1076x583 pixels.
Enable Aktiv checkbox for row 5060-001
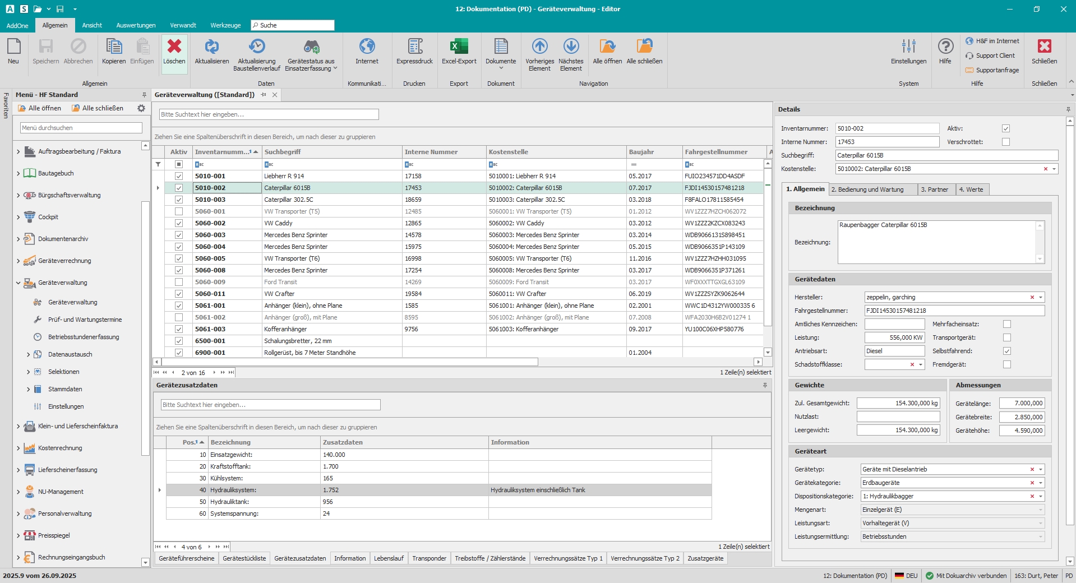179,211
